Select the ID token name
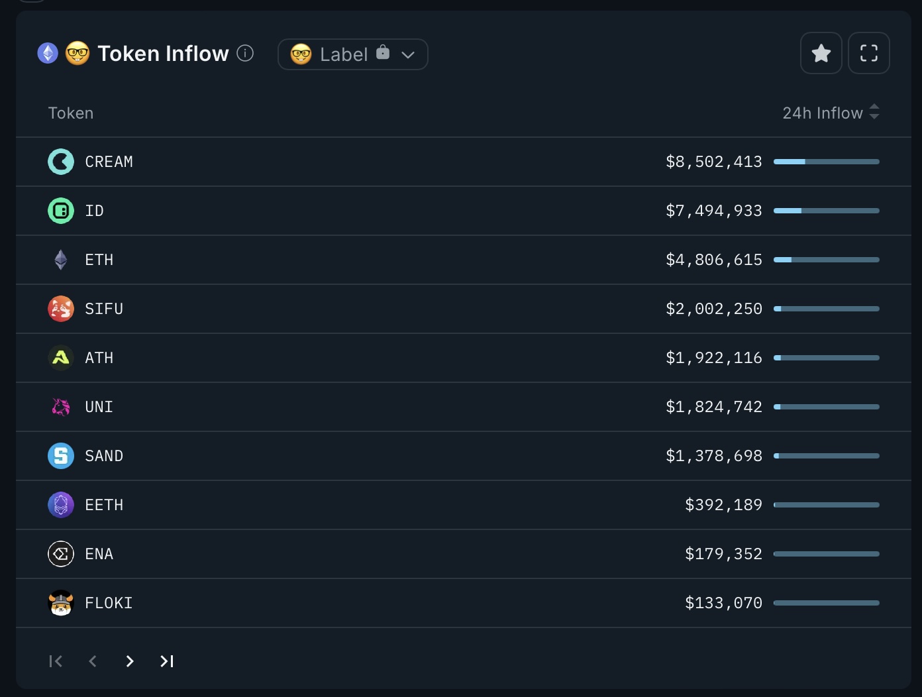 (94, 211)
